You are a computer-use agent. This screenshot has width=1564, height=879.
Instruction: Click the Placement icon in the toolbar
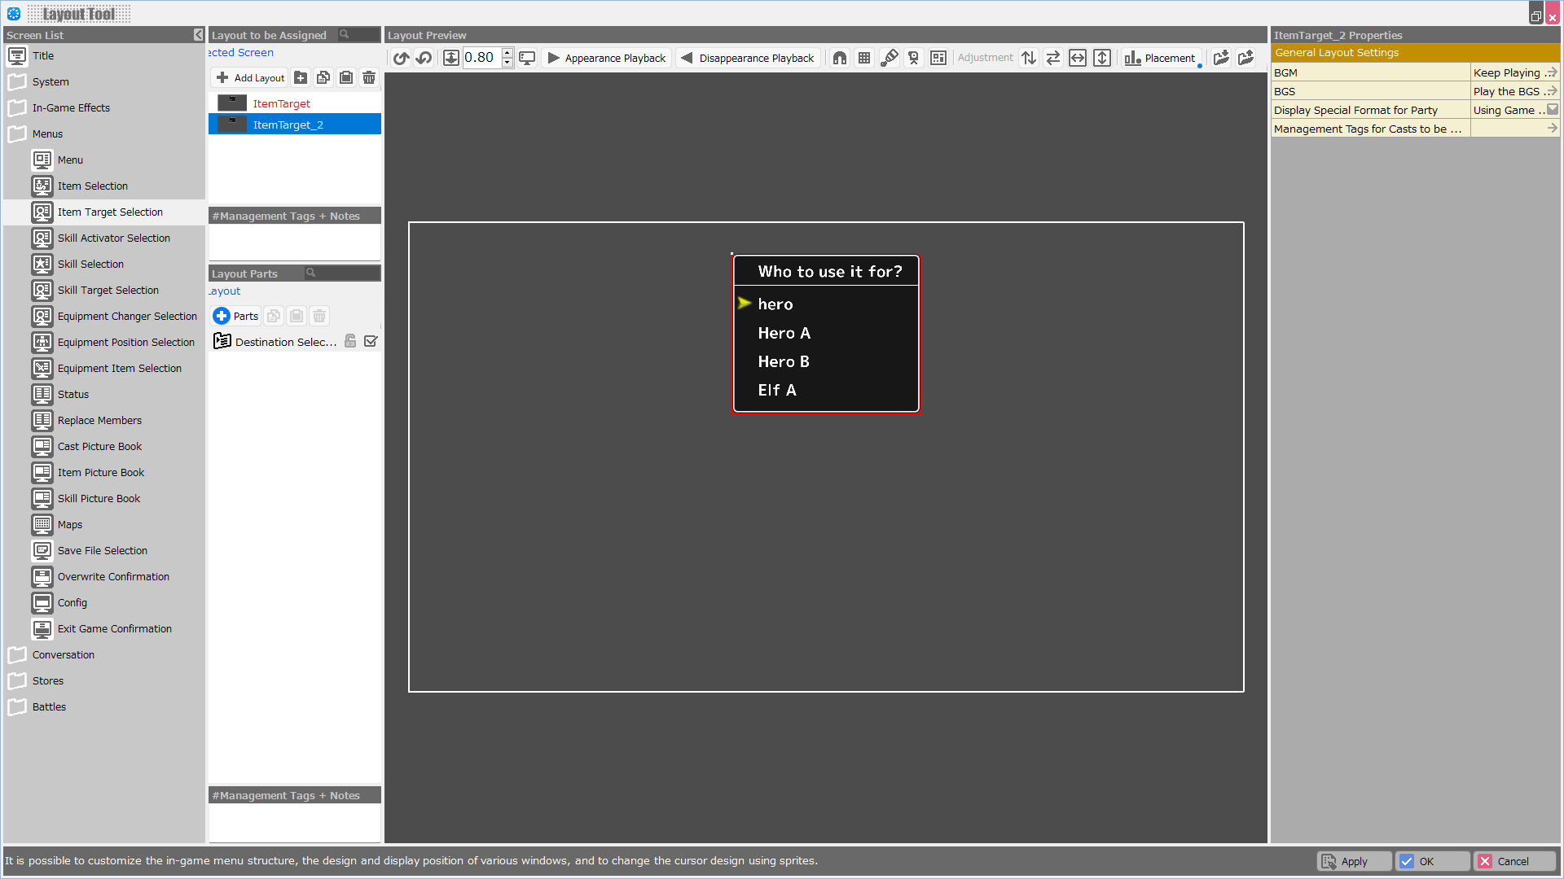[x=1160, y=57]
